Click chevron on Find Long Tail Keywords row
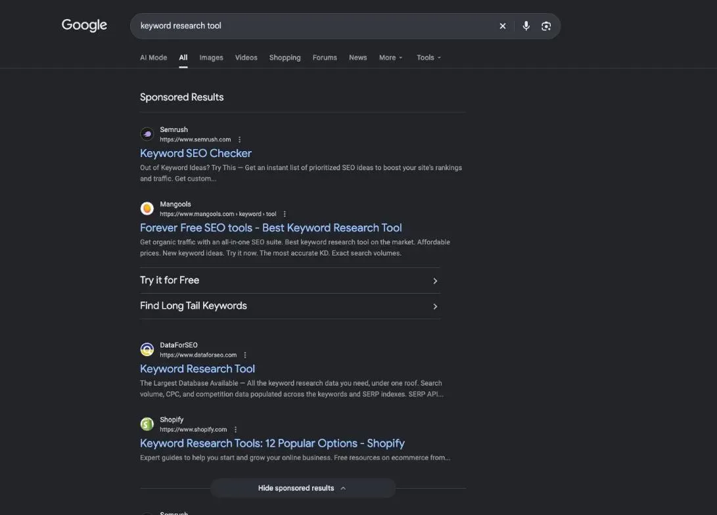The height and width of the screenshot is (515, 717). tap(435, 307)
